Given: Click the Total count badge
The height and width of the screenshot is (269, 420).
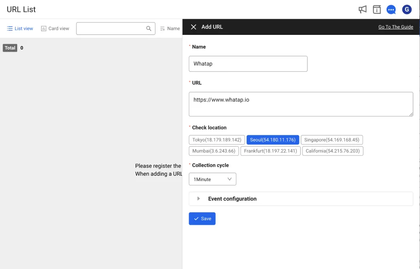Looking at the screenshot, I should pos(10,48).
